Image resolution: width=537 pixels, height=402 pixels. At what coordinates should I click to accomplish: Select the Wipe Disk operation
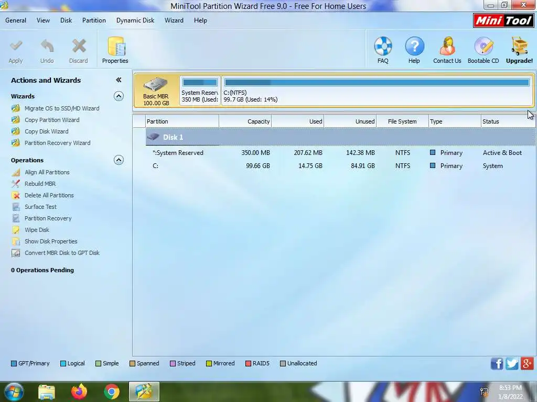click(x=37, y=230)
